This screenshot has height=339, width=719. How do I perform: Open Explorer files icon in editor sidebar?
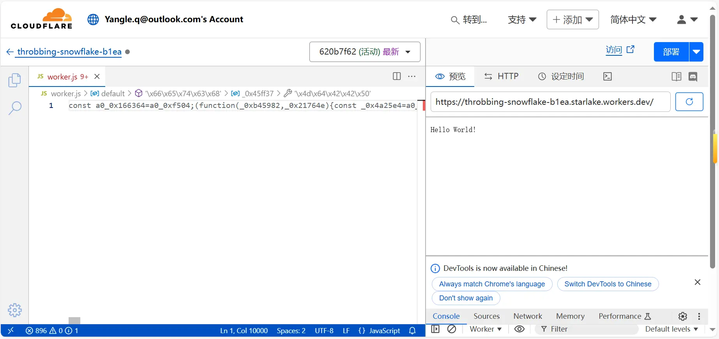(15, 80)
